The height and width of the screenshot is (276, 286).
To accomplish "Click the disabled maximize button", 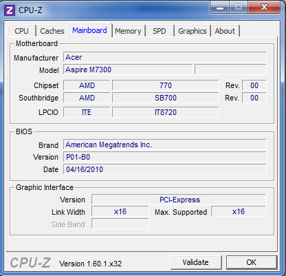I will [x=239, y=8].
